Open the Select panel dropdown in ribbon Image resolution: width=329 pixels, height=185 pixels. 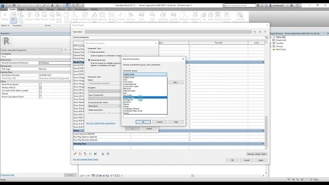point(5,26)
